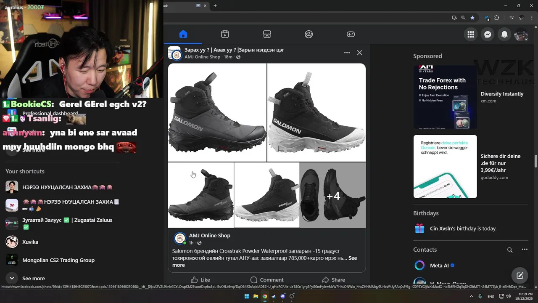Search contacts with the magnifier icon
This screenshot has width=538, height=303.
(510, 250)
